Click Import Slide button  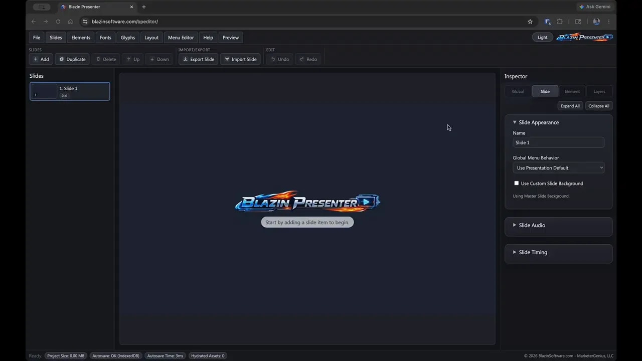(240, 59)
